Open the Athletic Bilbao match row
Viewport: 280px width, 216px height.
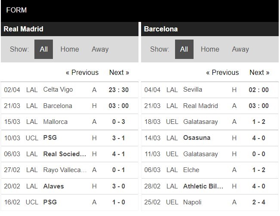click(210, 186)
